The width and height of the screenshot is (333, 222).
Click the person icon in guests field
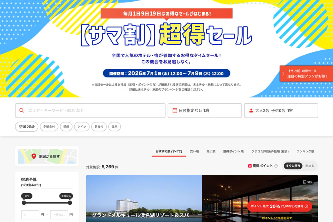click(251, 111)
